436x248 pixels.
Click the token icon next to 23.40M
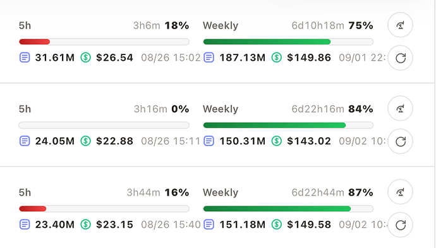point(25,225)
